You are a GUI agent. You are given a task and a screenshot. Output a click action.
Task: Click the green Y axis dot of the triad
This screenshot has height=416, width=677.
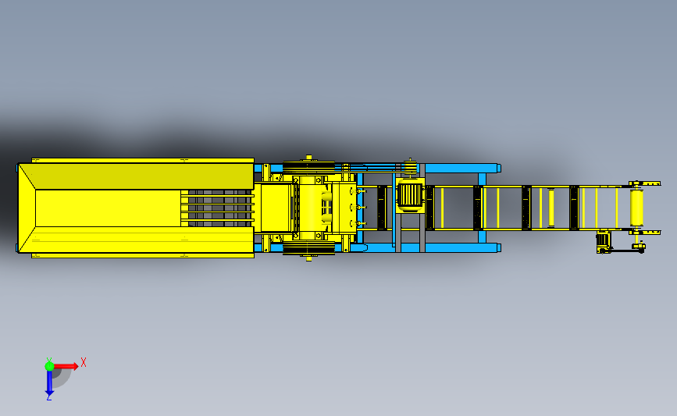[x=49, y=366]
